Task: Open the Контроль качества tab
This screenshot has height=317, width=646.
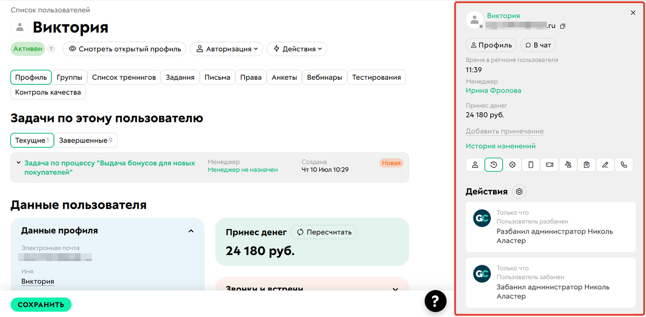Action: click(48, 92)
